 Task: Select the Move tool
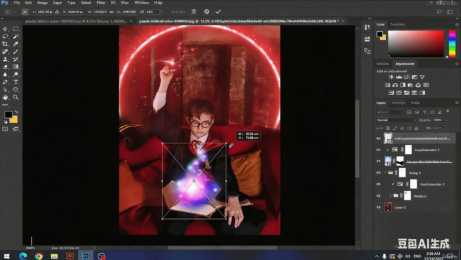(5, 29)
